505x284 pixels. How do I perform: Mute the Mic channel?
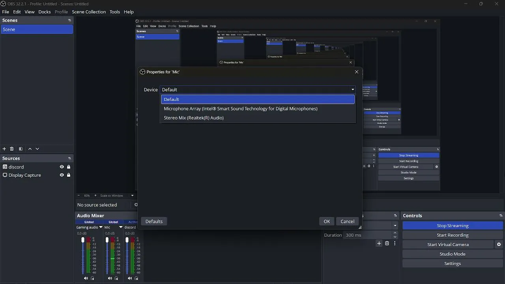point(110,278)
